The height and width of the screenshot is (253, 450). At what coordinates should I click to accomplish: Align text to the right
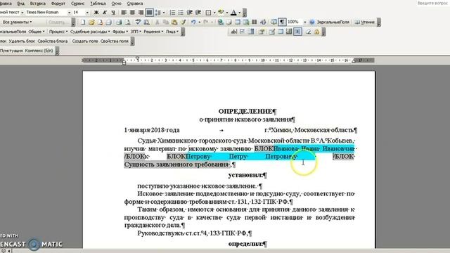[x=141, y=13]
